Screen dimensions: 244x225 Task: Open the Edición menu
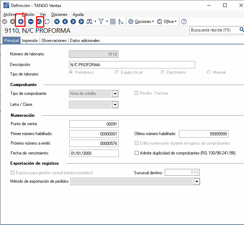point(28,14)
